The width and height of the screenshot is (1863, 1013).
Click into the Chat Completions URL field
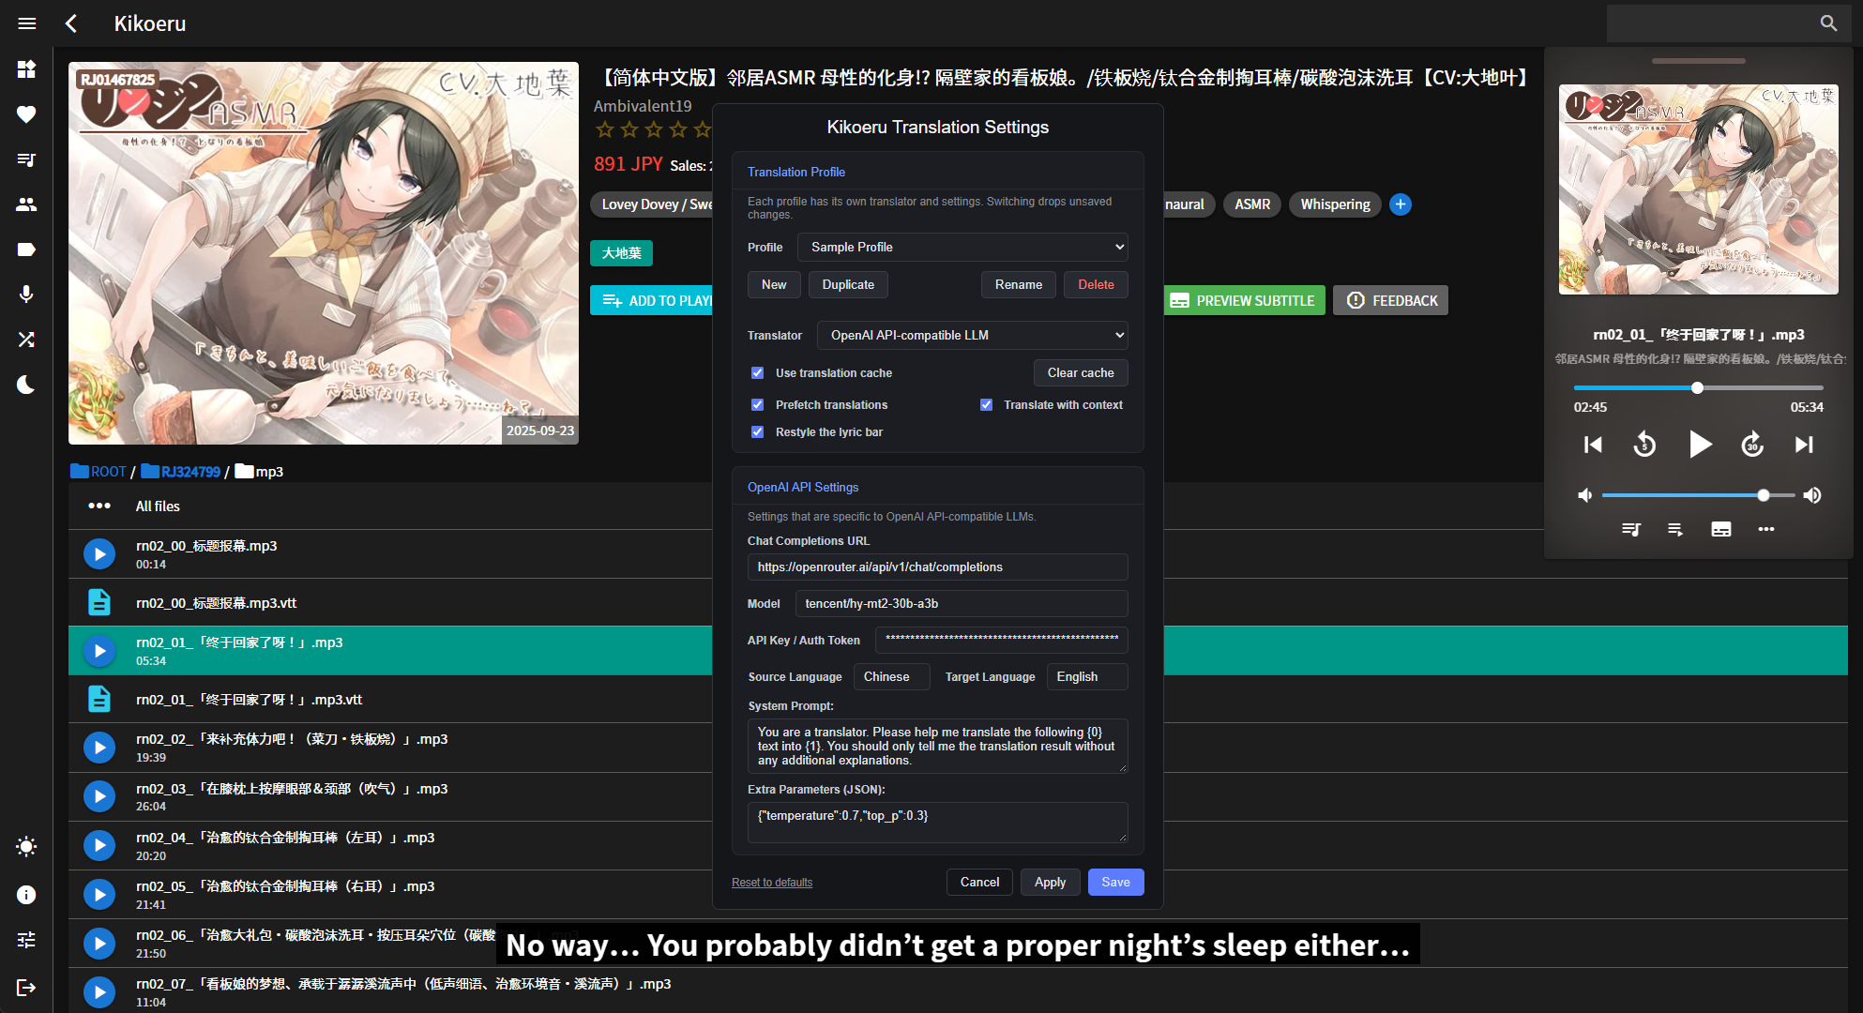tap(938, 567)
